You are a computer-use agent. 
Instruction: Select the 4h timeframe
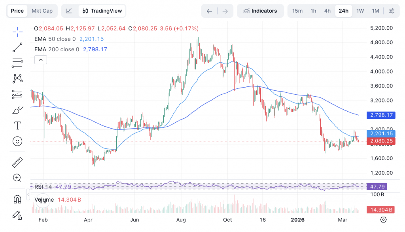[327, 11]
